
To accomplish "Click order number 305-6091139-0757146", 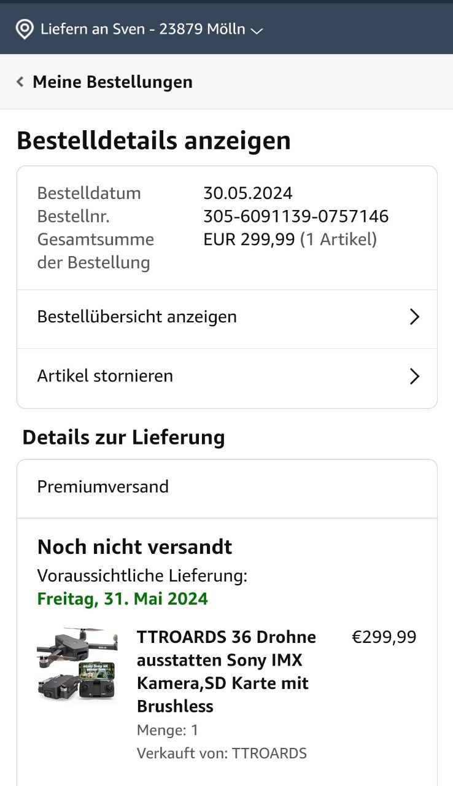I will (296, 216).
